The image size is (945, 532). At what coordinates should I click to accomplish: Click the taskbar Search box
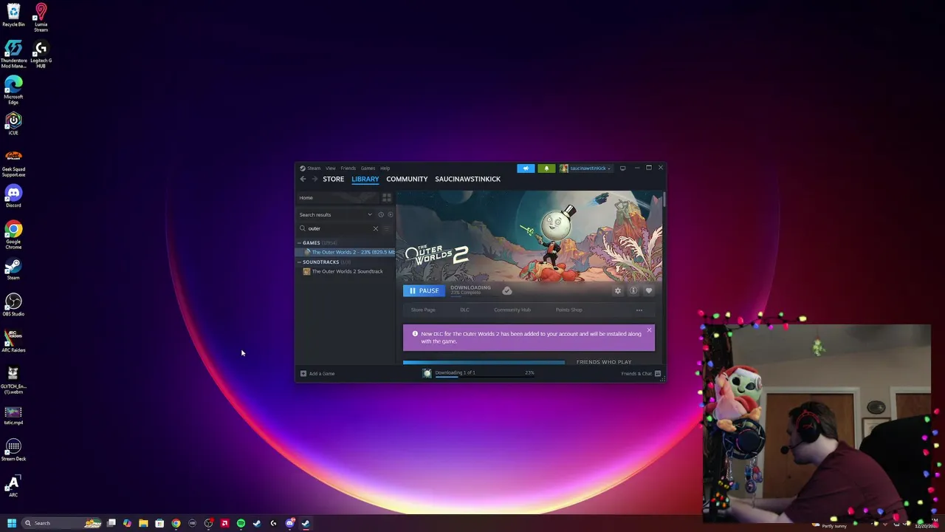click(x=62, y=523)
